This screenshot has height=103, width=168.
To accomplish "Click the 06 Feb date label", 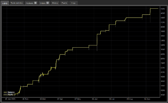I will point(25,99).
